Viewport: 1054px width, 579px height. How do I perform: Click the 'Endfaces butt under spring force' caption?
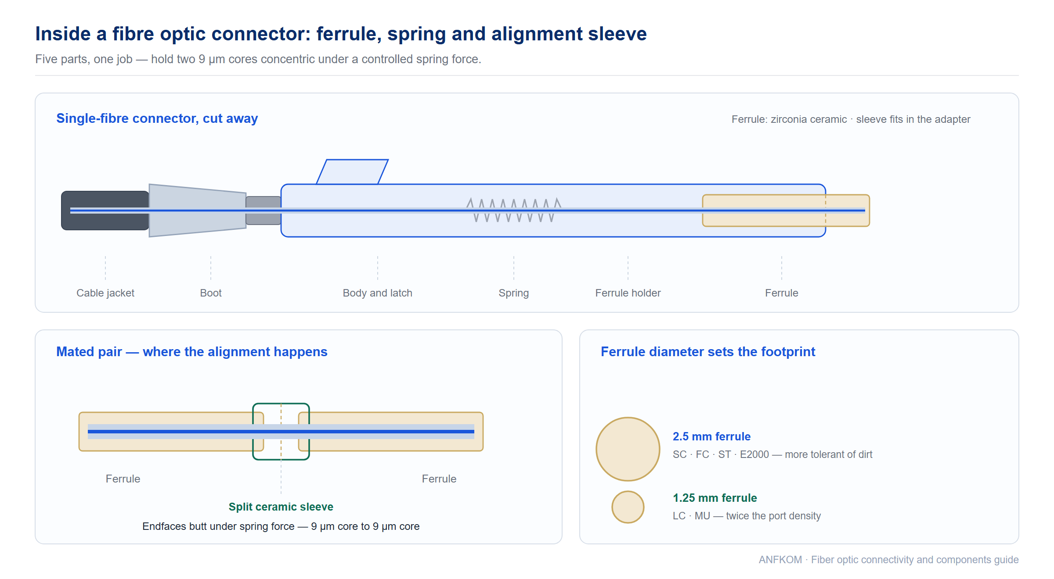[x=281, y=526]
